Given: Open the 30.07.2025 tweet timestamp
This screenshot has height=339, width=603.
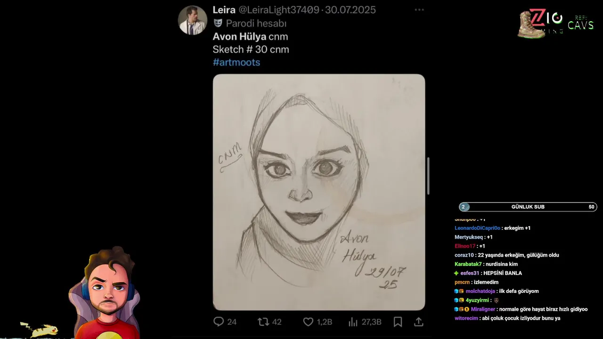Looking at the screenshot, I should tap(350, 10).
